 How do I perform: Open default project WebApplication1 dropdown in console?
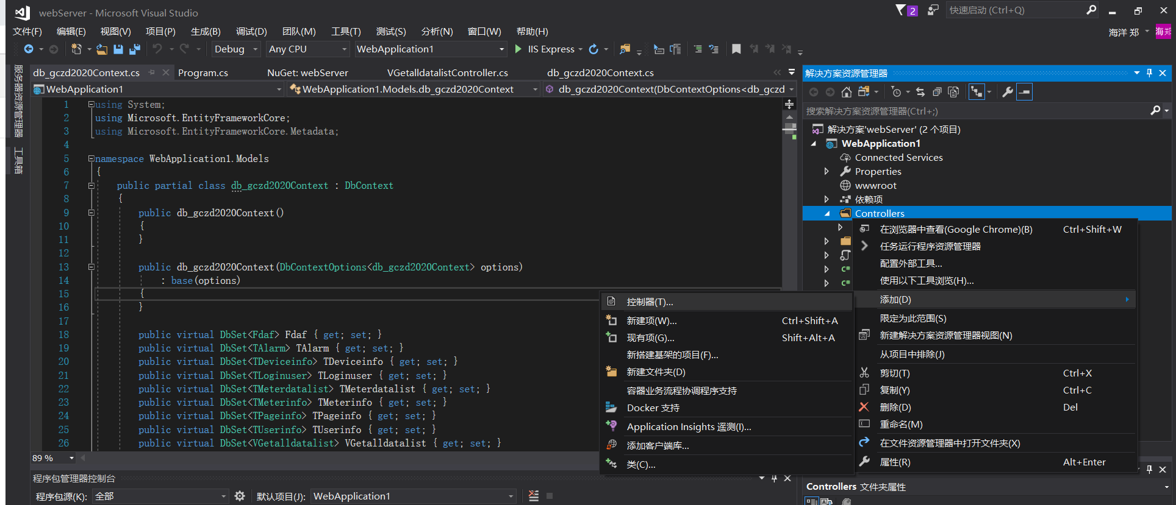click(x=414, y=496)
